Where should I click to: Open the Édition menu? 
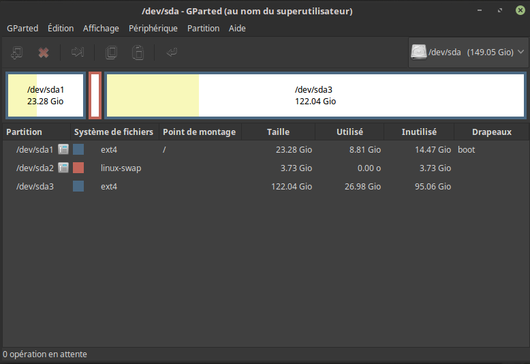pos(61,28)
